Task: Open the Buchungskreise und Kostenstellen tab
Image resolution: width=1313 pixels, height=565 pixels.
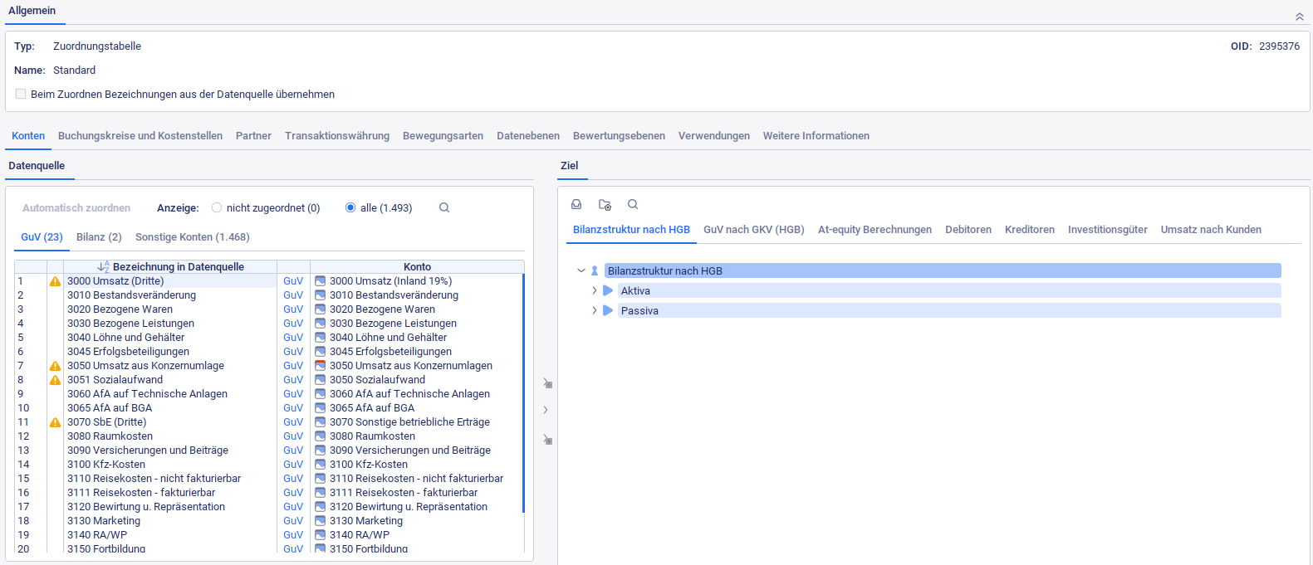Action: [140, 135]
